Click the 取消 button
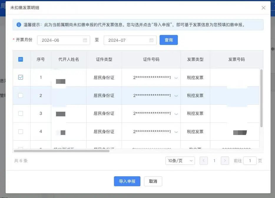275x198 pixels. 153,181
